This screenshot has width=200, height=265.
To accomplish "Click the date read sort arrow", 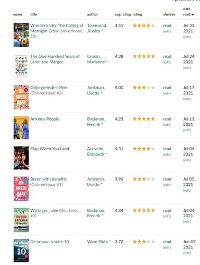I will click(193, 15).
